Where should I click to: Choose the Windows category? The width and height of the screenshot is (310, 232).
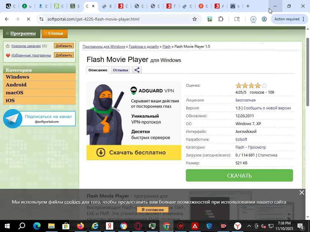click(39, 77)
